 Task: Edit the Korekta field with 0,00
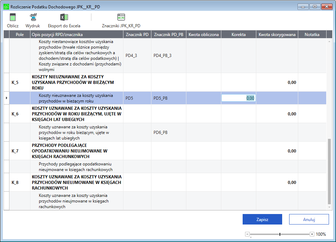(x=238, y=98)
